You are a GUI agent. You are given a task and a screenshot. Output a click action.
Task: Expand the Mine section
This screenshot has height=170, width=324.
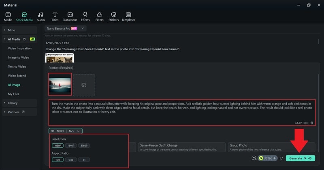pos(19,30)
